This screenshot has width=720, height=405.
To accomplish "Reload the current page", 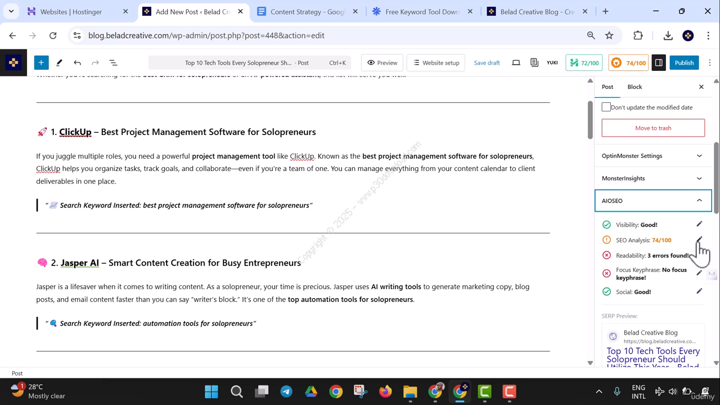I will point(53,35).
